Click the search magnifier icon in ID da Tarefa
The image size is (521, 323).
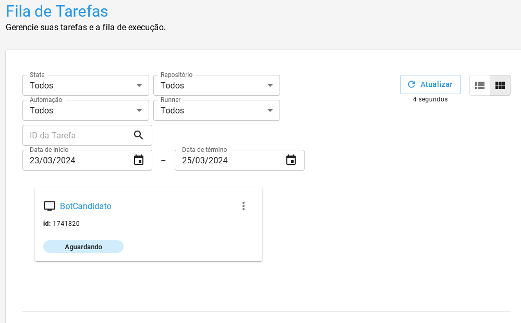coord(138,135)
